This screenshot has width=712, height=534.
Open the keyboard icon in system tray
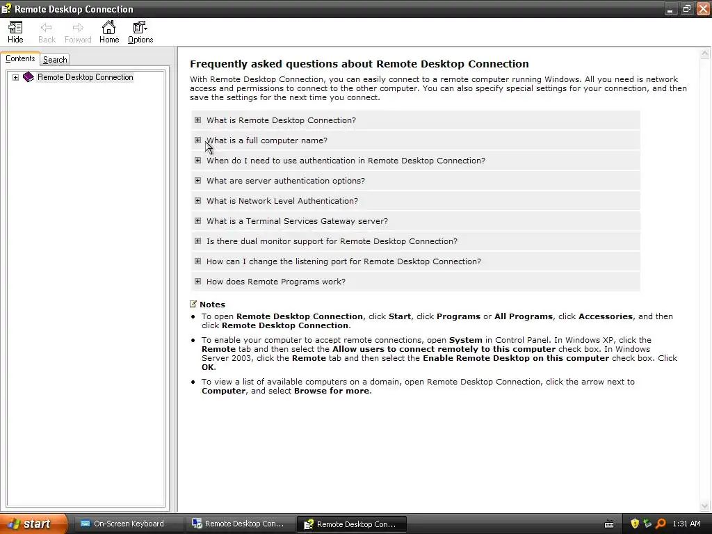point(609,524)
